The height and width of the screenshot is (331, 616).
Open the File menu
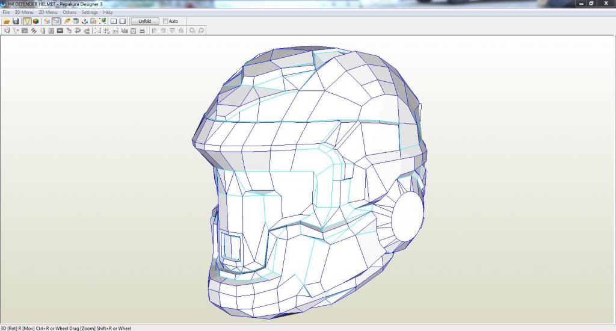[6, 12]
